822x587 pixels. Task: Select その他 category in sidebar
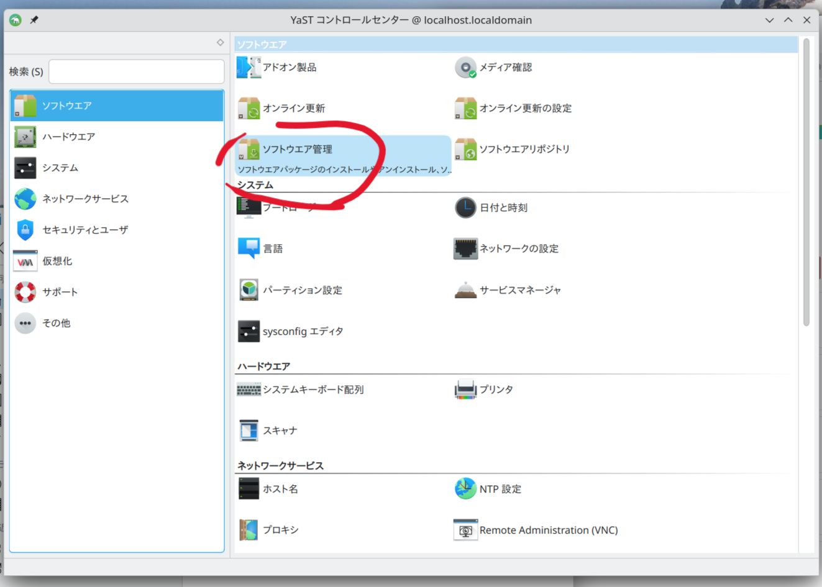[117, 323]
